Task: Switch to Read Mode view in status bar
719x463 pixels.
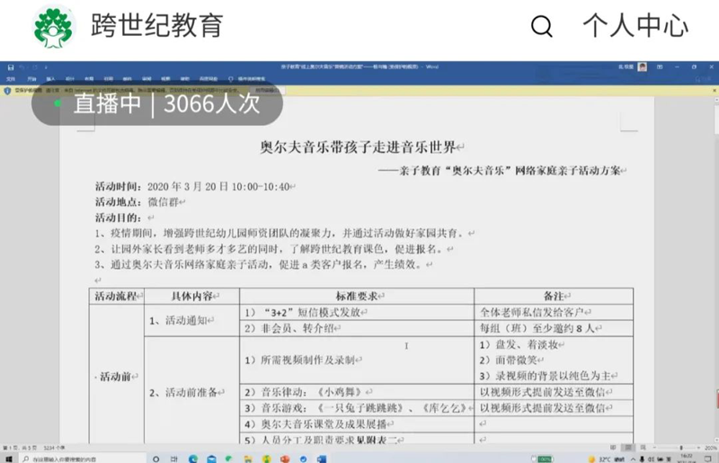Action: tap(613, 448)
